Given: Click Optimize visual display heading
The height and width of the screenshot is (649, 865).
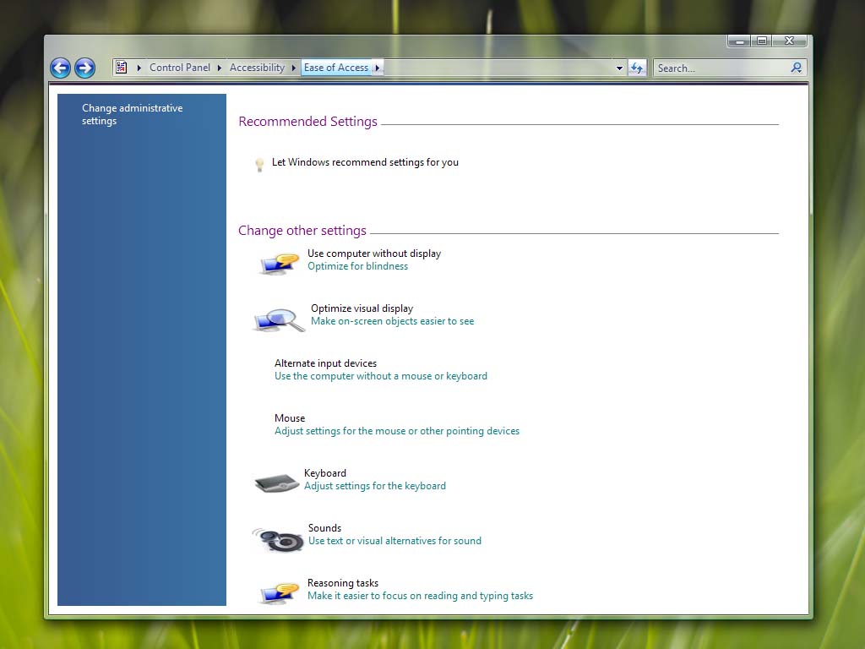Looking at the screenshot, I should click(x=362, y=308).
